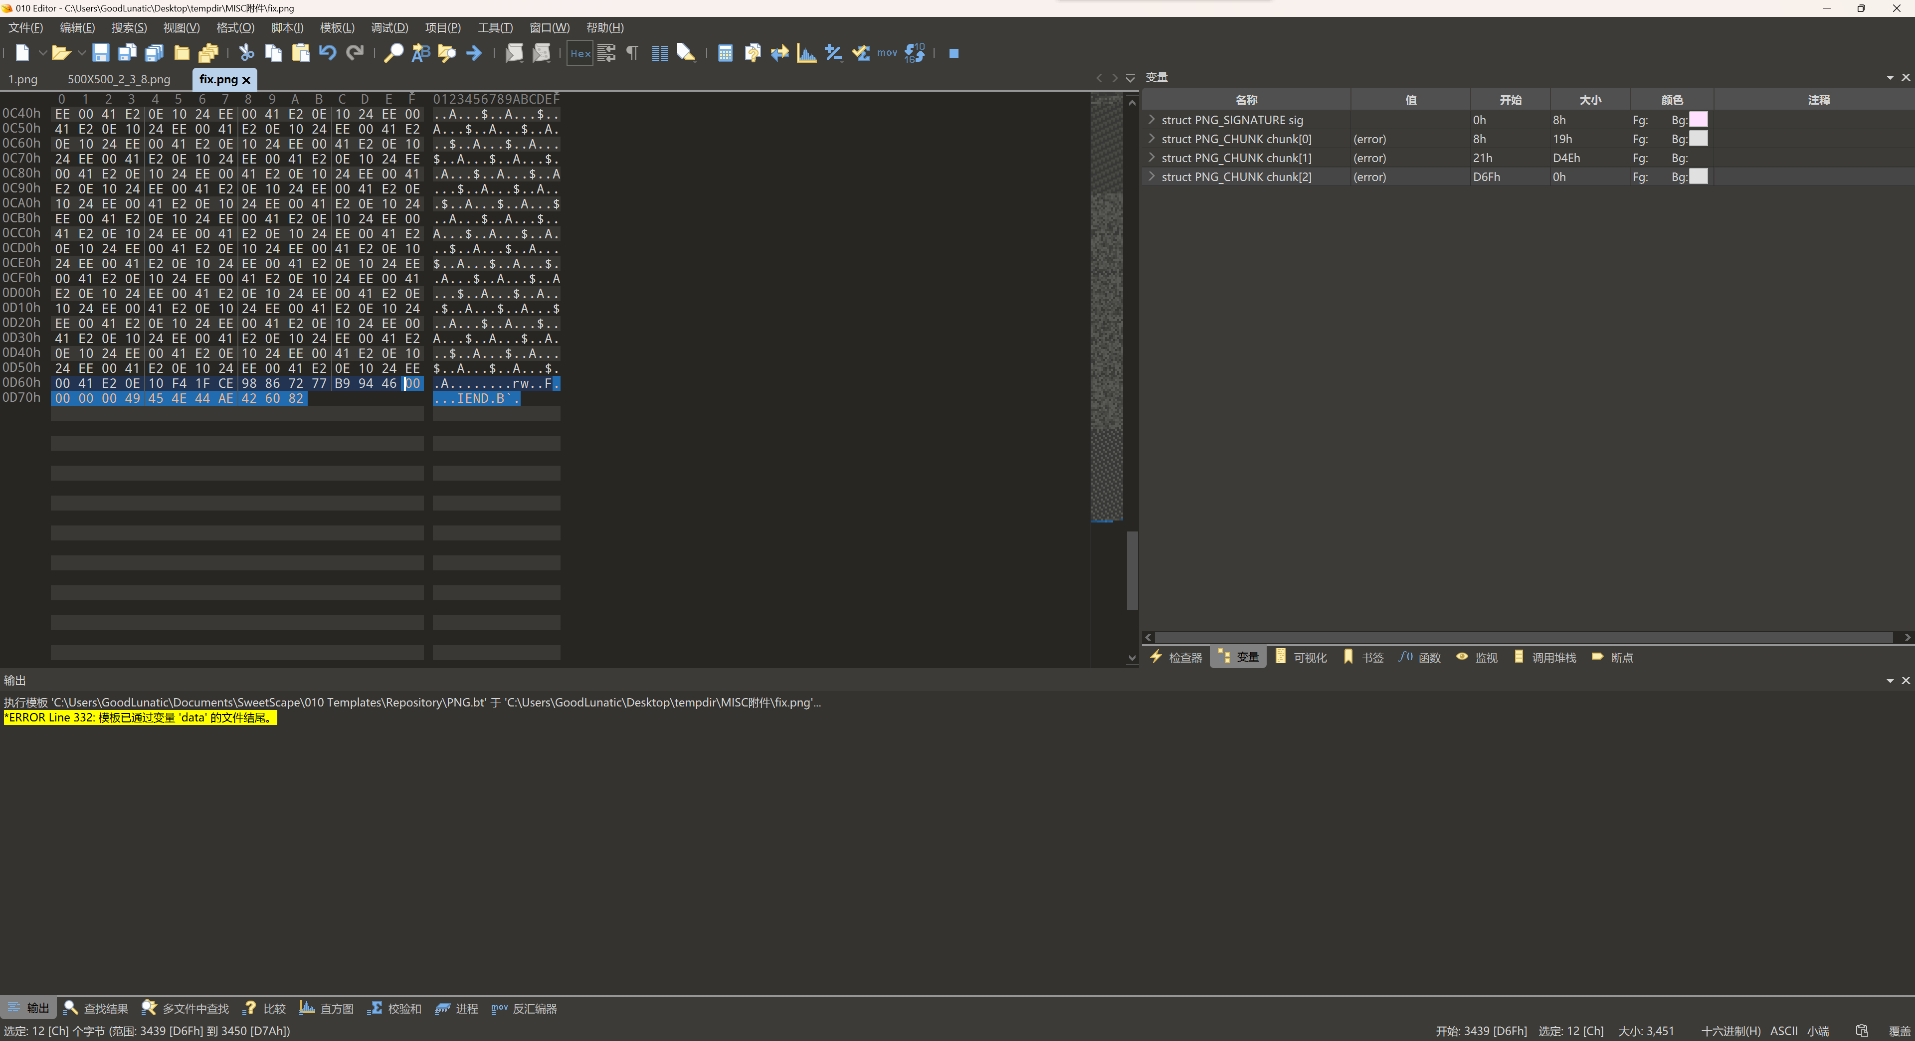Redo the last undone edit
The width and height of the screenshot is (1915, 1041).
[356, 53]
